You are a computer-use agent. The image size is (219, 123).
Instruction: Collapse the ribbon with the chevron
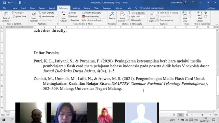tap(217, 24)
